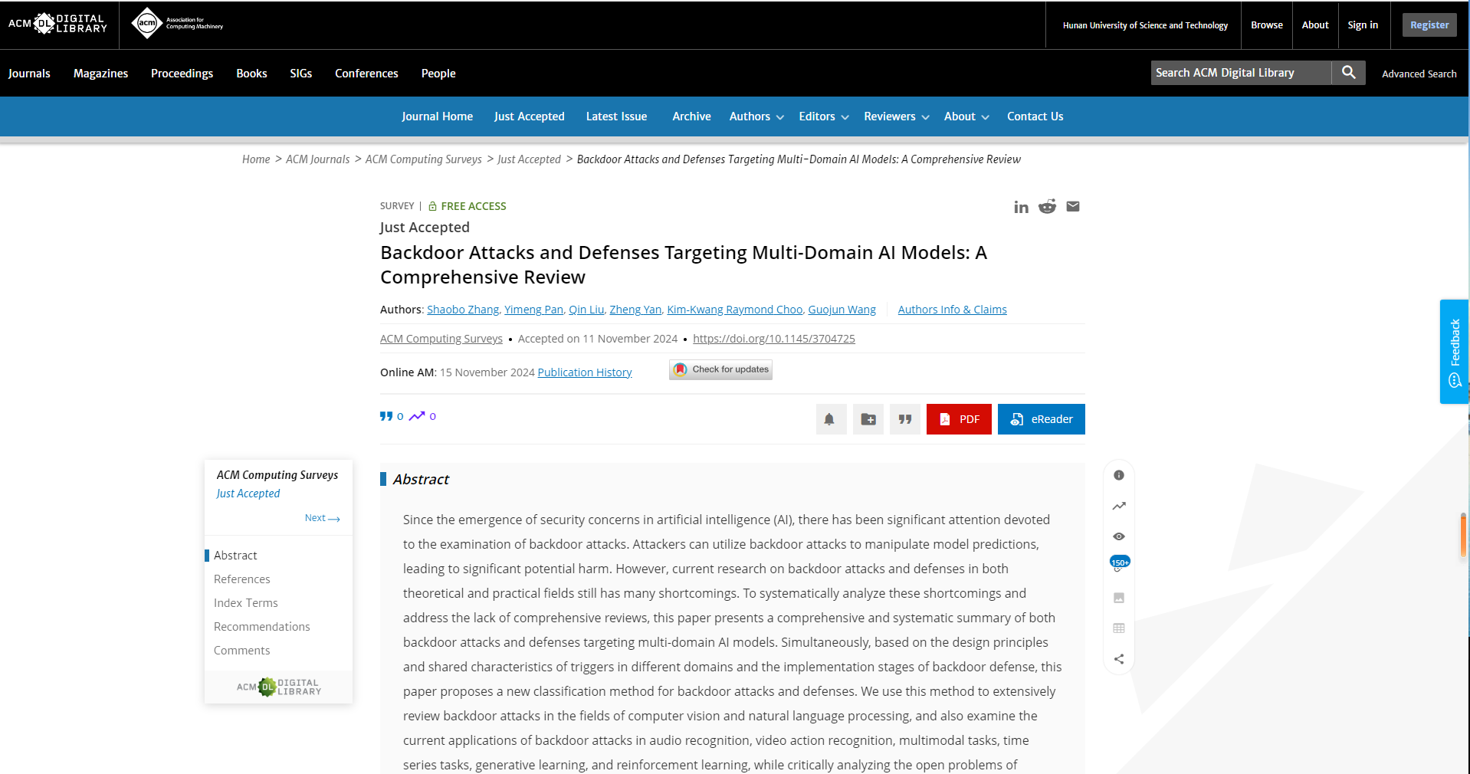The image size is (1470, 774).
Task: Click the share icon in side rail
Action: point(1119,659)
